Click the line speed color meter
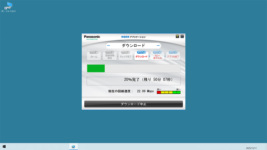 point(169,92)
